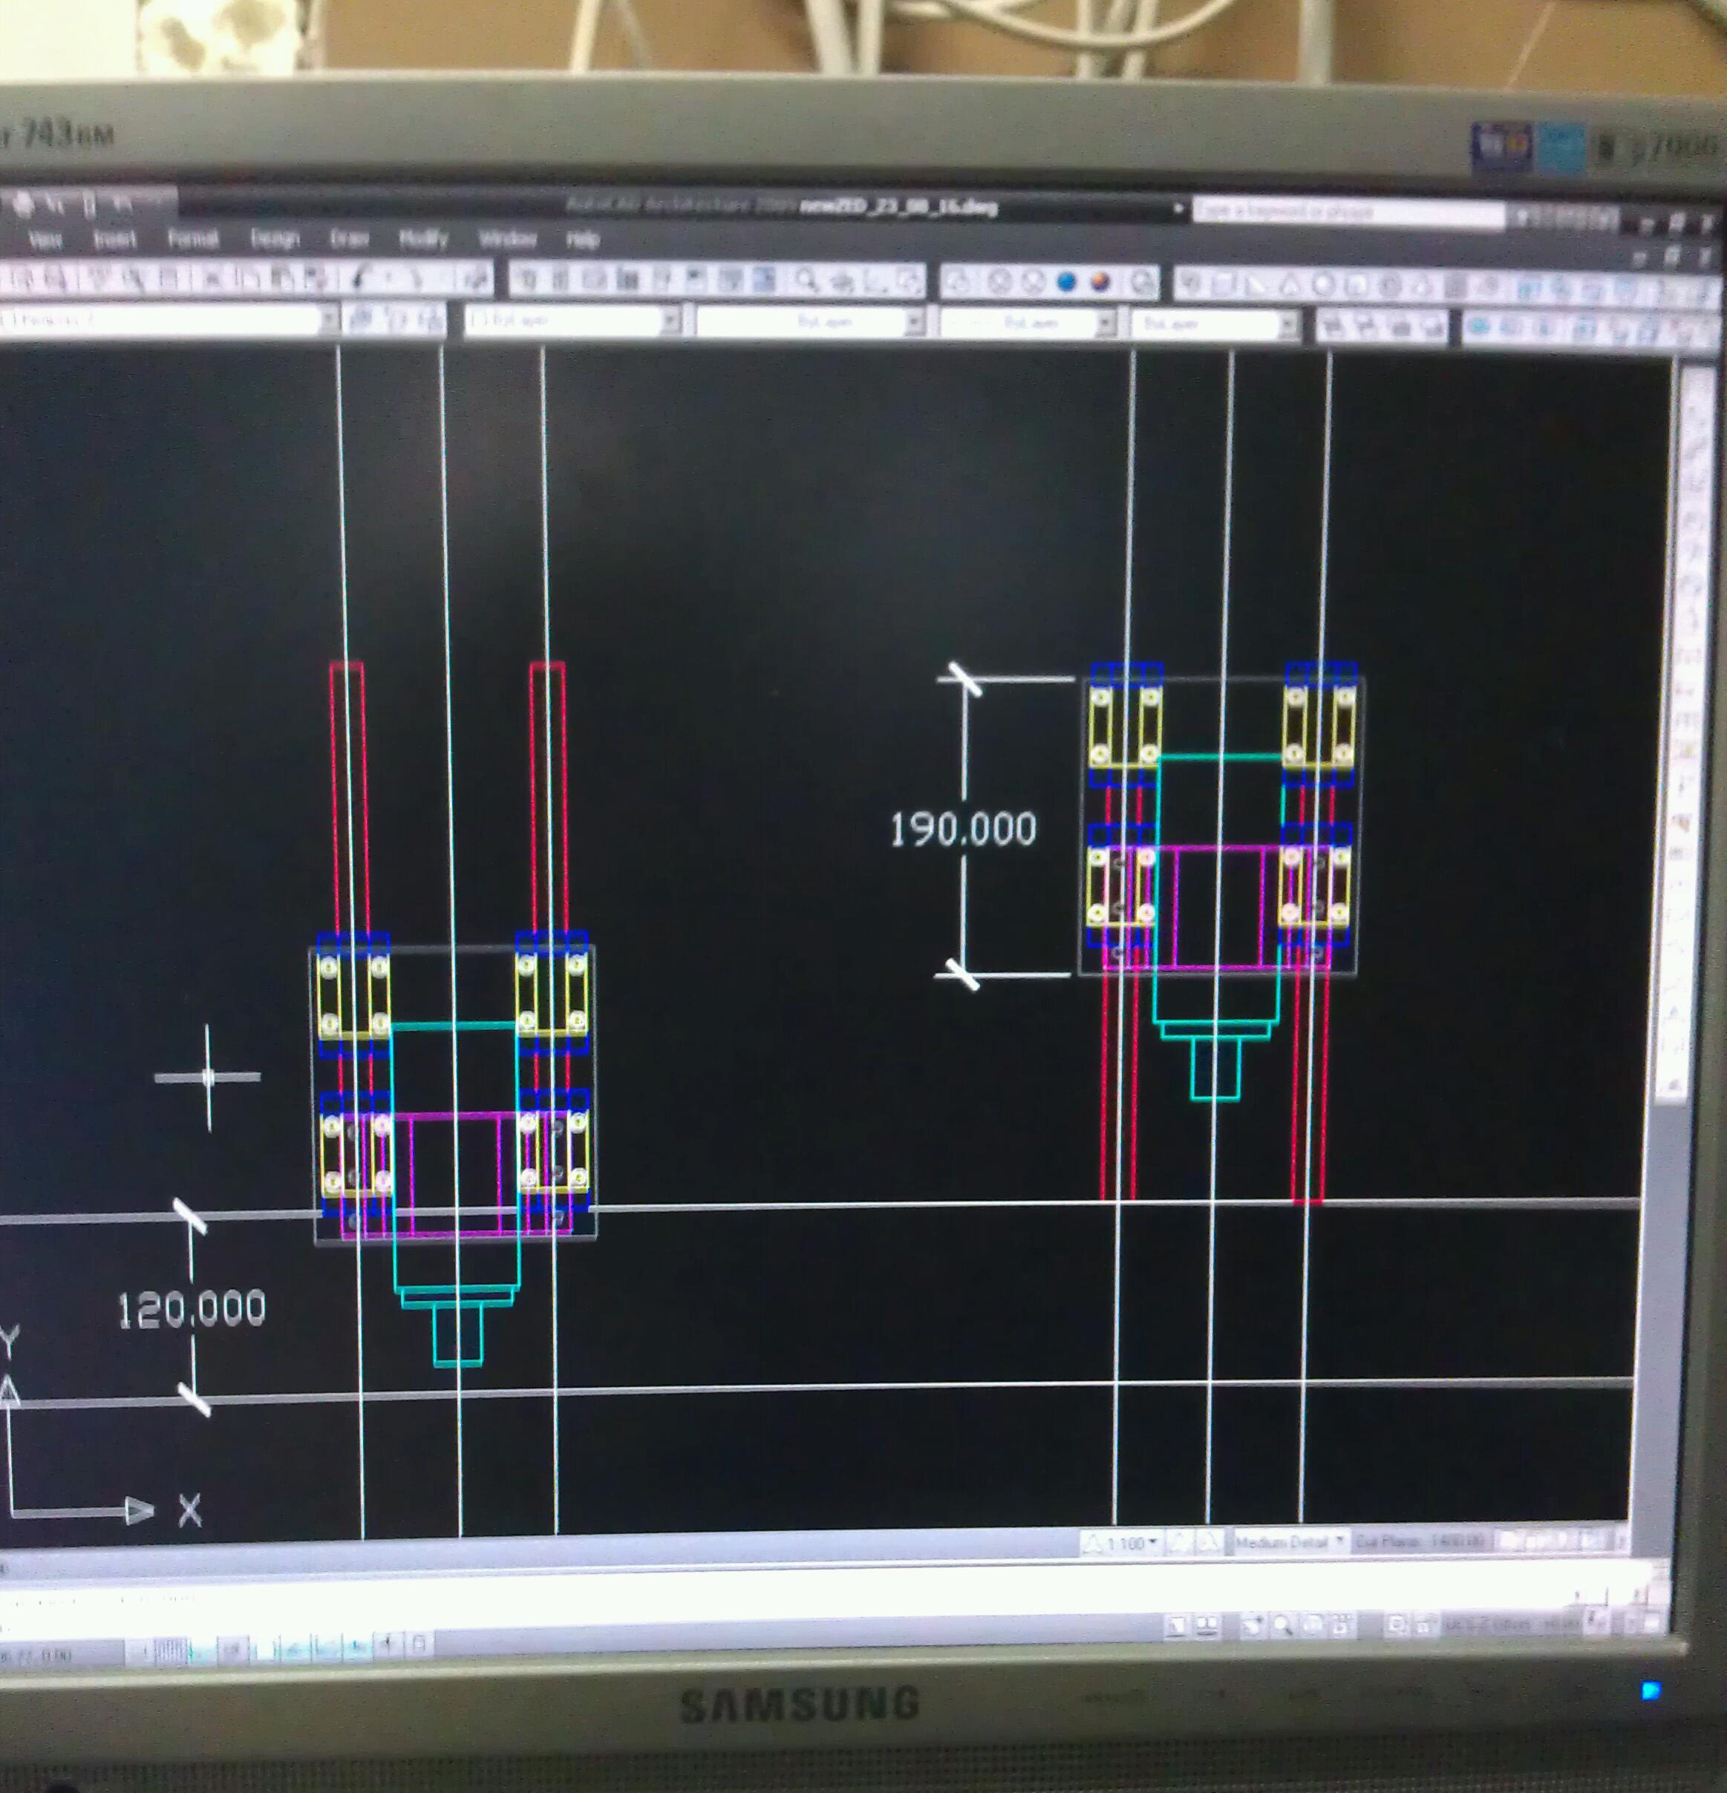Click the zoom magnifier in status bar
The height and width of the screenshot is (1793, 1727).
1283,1625
